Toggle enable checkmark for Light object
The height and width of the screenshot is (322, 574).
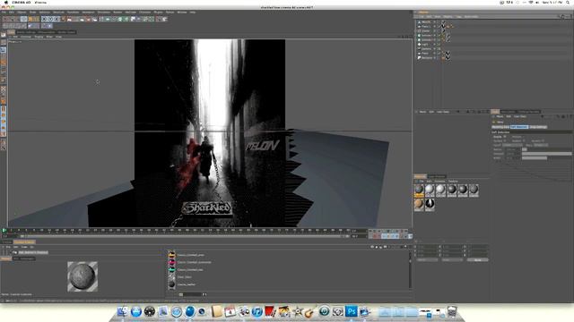(x=439, y=44)
